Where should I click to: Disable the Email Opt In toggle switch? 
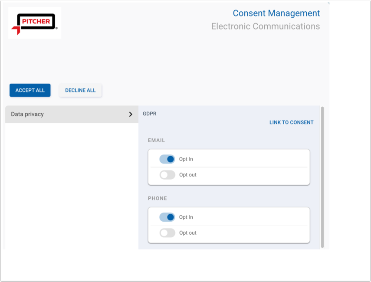[x=167, y=159]
